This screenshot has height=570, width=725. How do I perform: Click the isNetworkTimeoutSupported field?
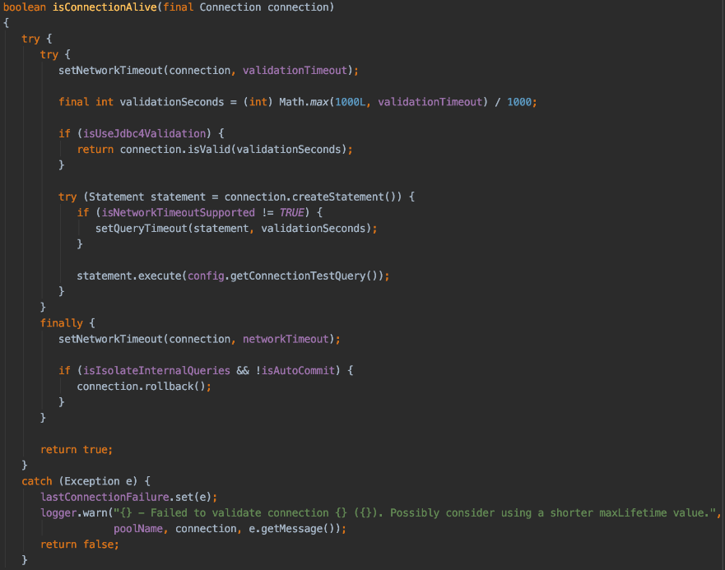pyautogui.click(x=178, y=213)
